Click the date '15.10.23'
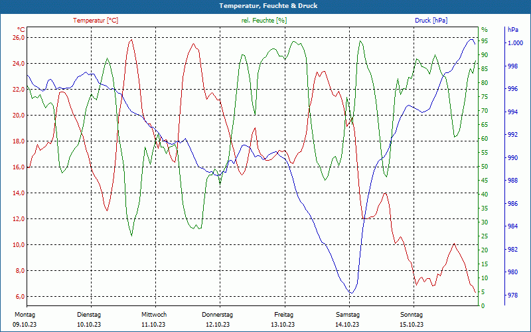The height and width of the screenshot is (332, 531). click(412, 325)
